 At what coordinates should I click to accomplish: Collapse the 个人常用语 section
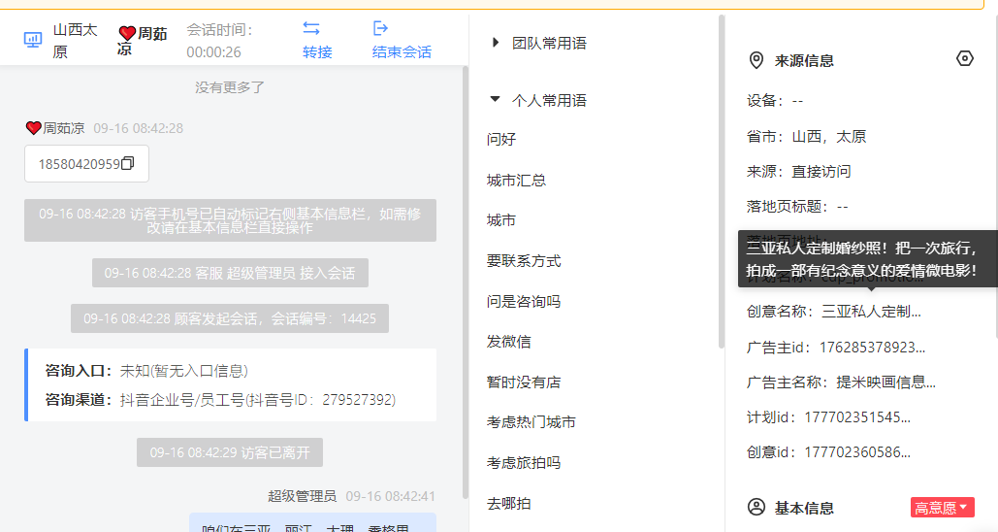495,99
